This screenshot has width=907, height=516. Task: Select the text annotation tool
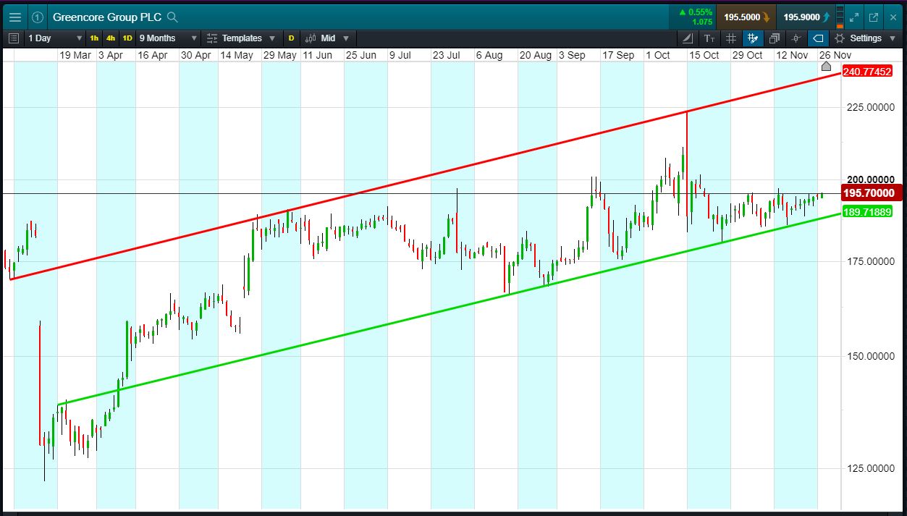[x=709, y=38]
